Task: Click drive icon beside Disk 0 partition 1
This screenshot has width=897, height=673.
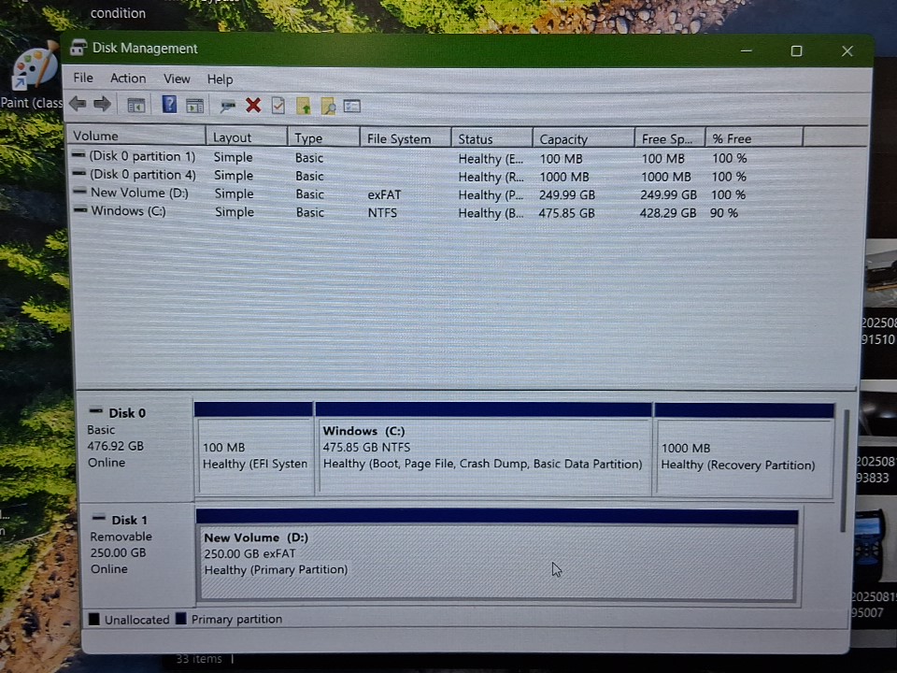Action: click(x=78, y=155)
